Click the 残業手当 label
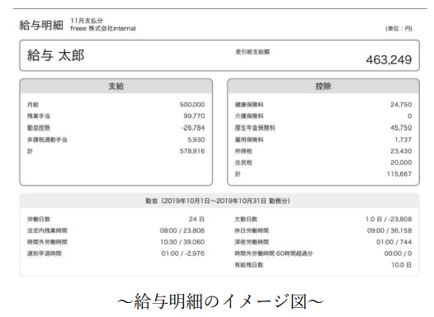Viewport: 434px width, 317px height. coord(39,116)
